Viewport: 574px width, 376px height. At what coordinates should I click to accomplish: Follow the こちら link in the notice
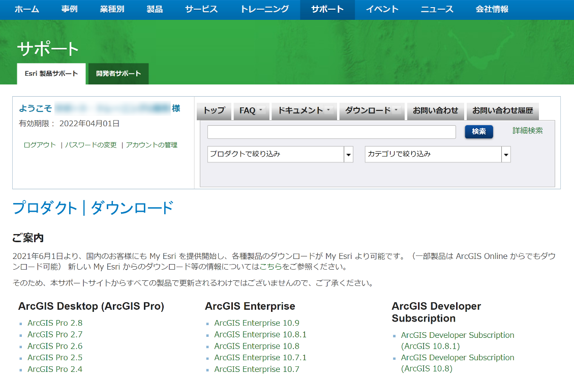click(270, 267)
